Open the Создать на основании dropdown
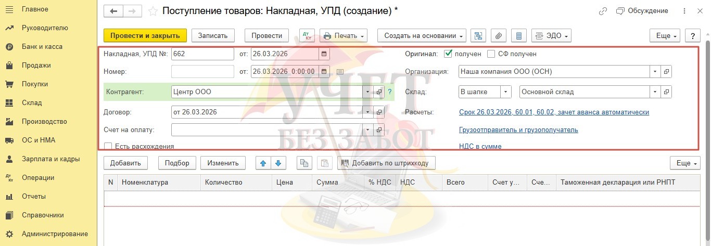The width and height of the screenshot is (711, 246). (424, 35)
